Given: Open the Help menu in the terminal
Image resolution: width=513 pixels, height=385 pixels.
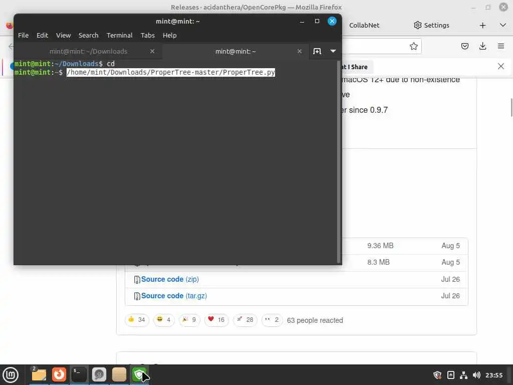Looking at the screenshot, I should pos(169,36).
